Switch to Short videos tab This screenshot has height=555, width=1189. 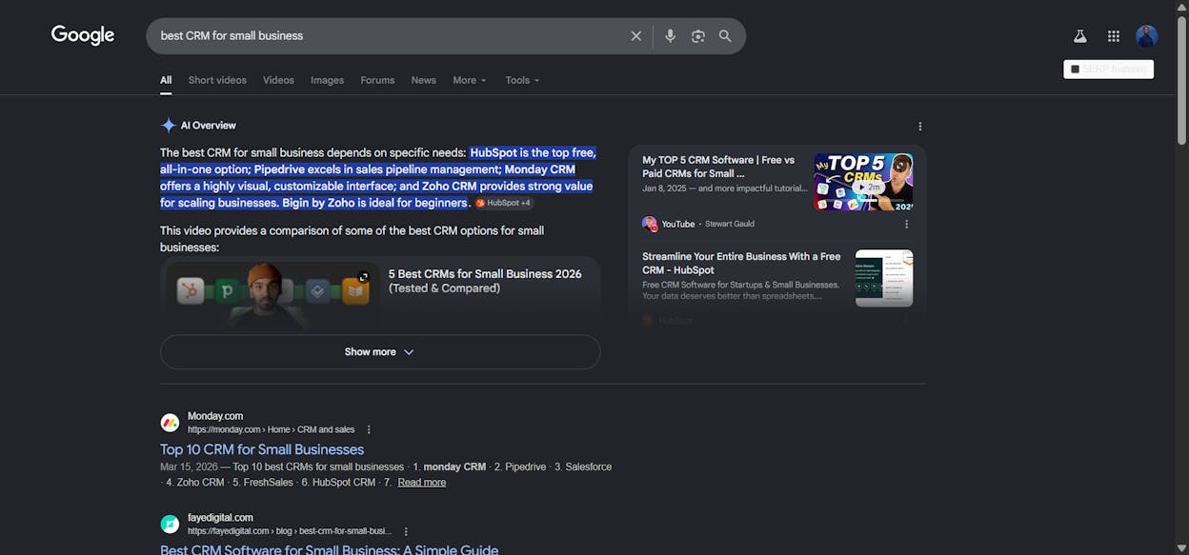(x=217, y=80)
